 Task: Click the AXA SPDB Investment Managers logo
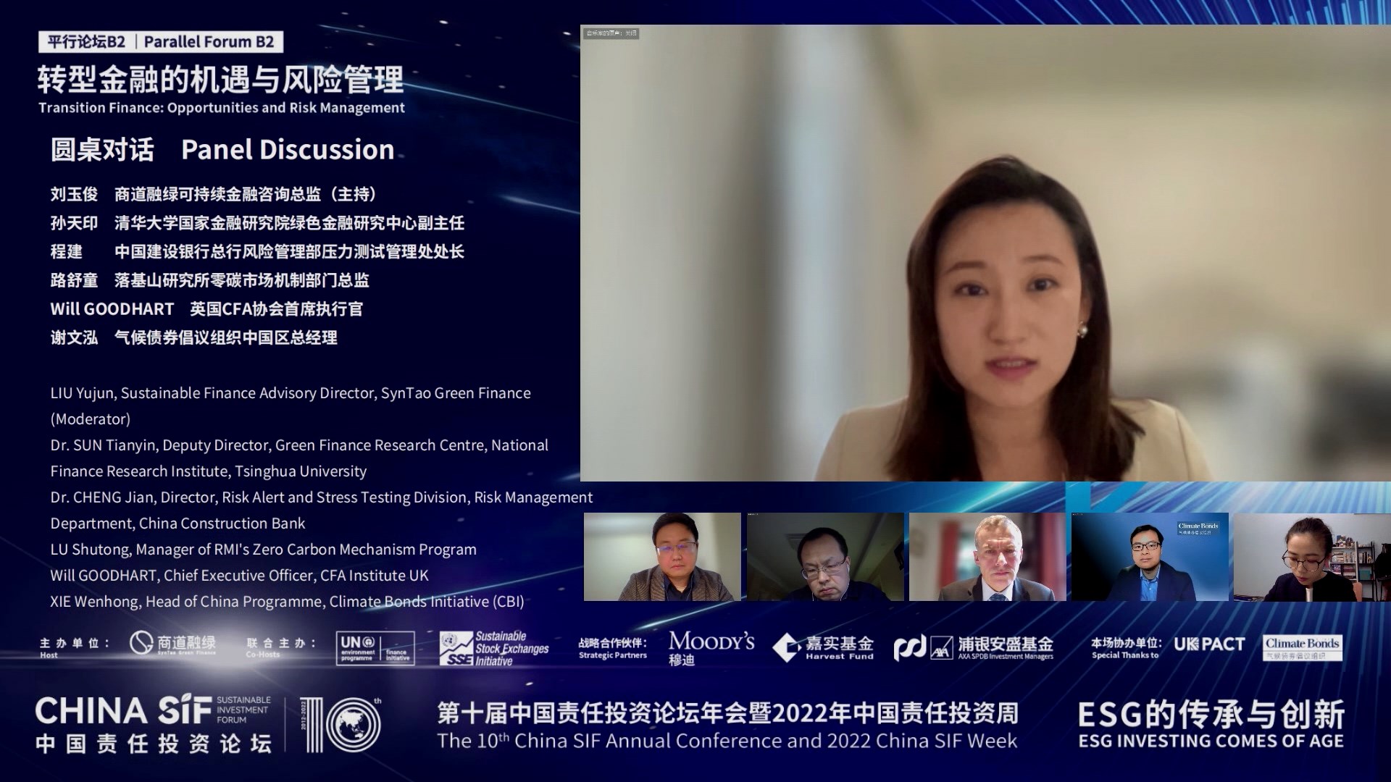[973, 647]
